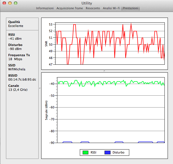Image resolution: width=173 pixels, height=164 pixels.
Task: Select the 18 Mbps value
Action: pyautogui.click(x=15, y=59)
